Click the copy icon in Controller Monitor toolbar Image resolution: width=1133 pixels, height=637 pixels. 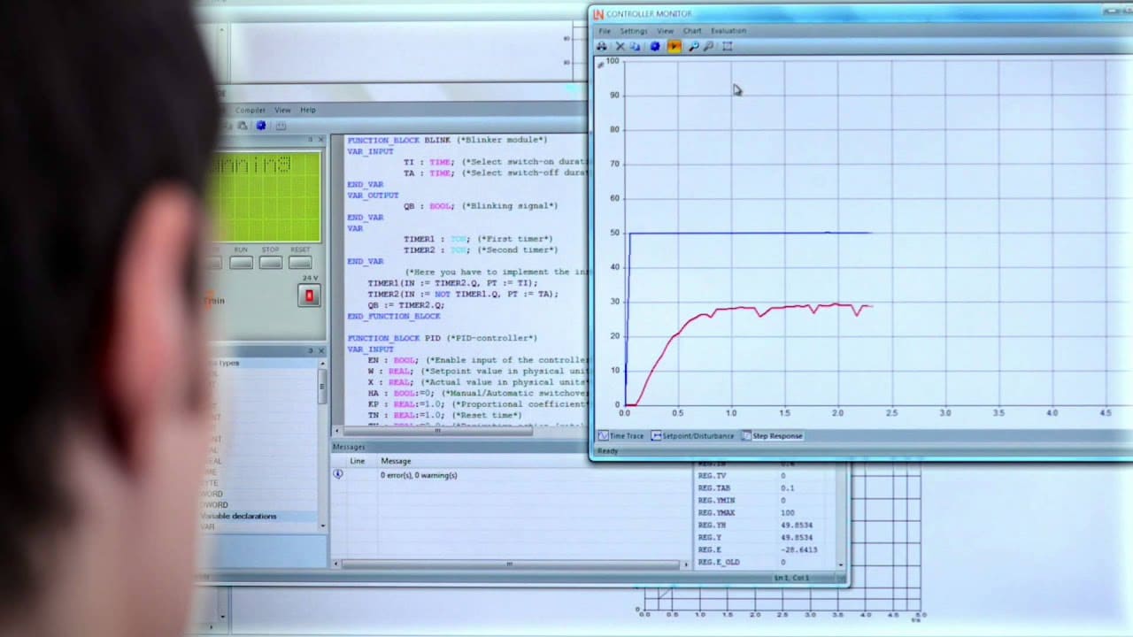[x=636, y=46]
